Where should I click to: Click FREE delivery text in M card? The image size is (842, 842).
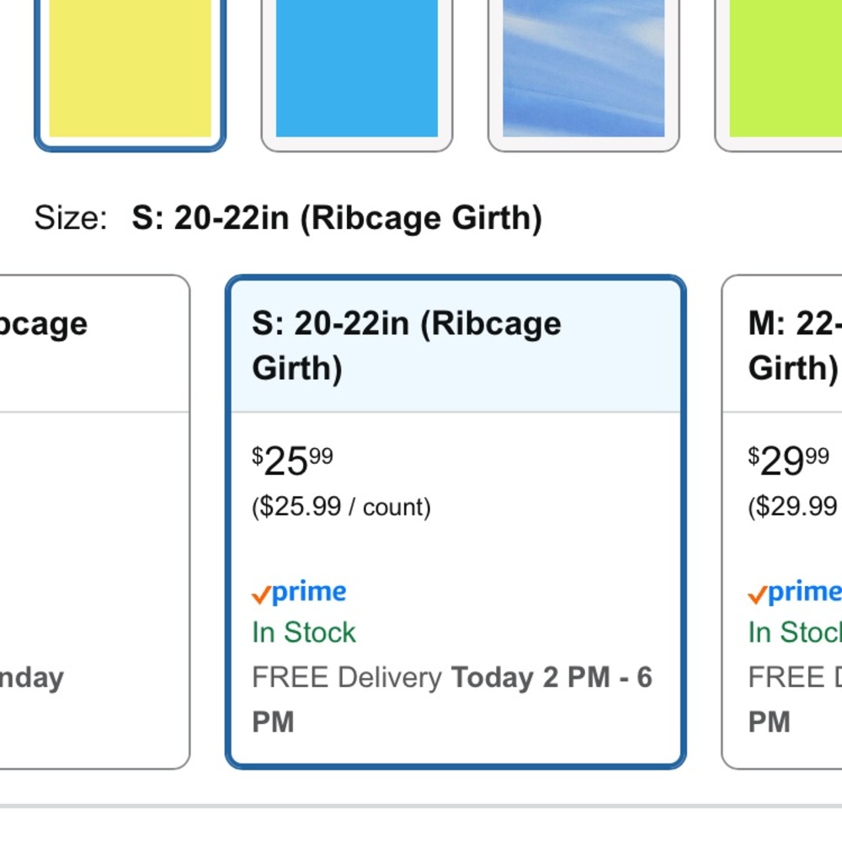tap(795, 677)
